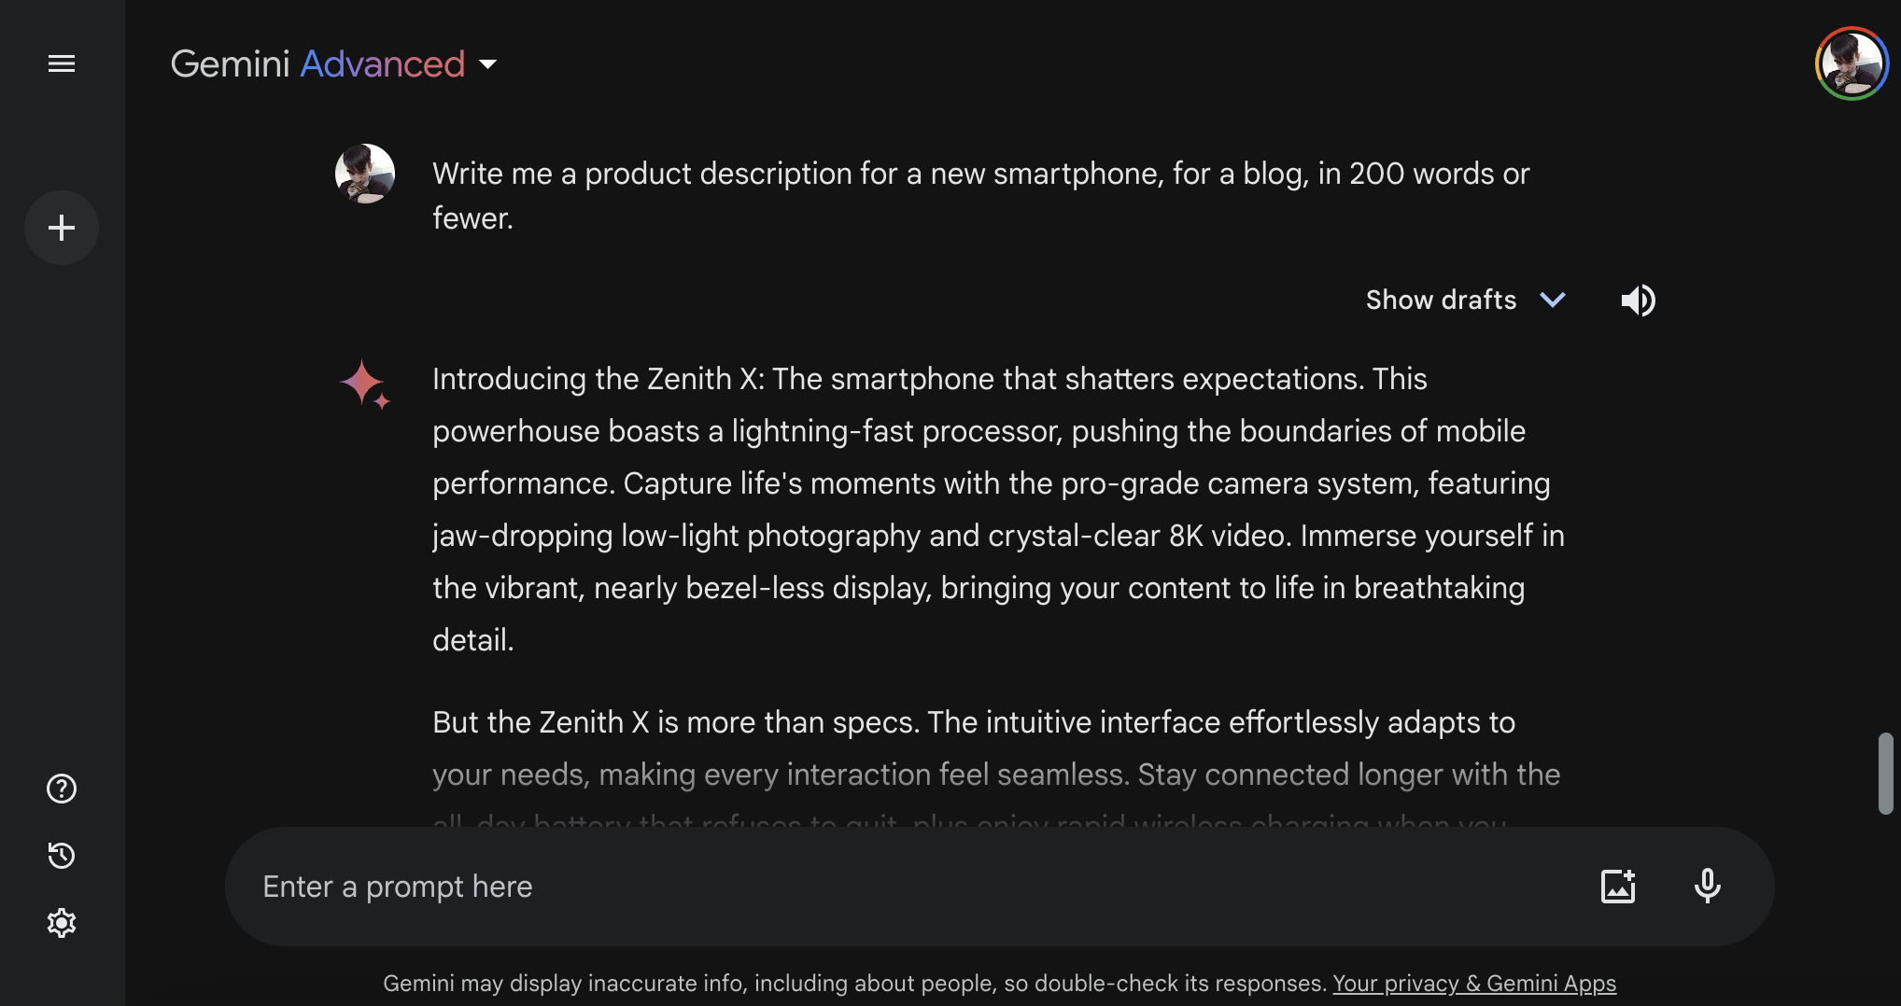The height and width of the screenshot is (1006, 1901).
Task: Click the speaker listen icon
Action: (x=1638, y=300)
